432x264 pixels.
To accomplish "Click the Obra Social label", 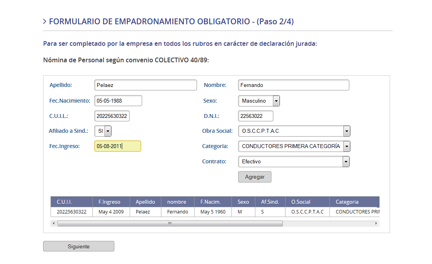I will click(x=217, y=131).
